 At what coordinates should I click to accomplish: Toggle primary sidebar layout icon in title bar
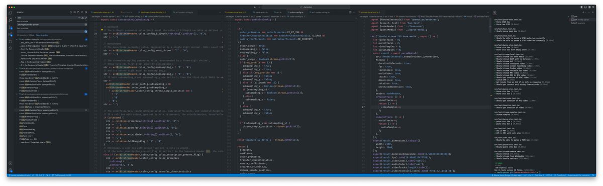point(582,7)
